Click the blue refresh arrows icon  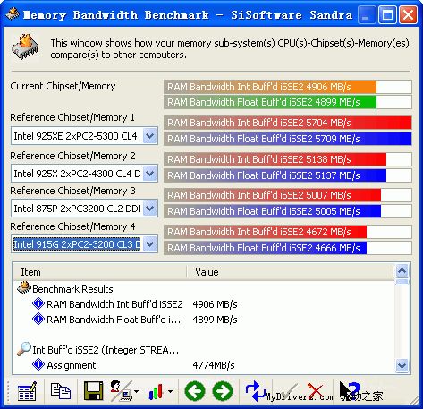[255, 391]
